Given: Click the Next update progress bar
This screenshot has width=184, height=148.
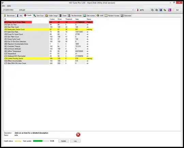Looking at the screenshot, I should click(x=41, y=141).
